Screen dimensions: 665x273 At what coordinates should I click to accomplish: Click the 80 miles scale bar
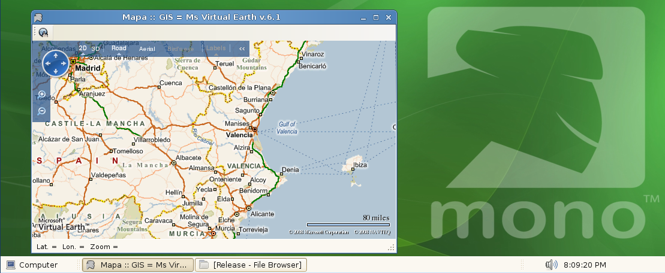(348, 225)
